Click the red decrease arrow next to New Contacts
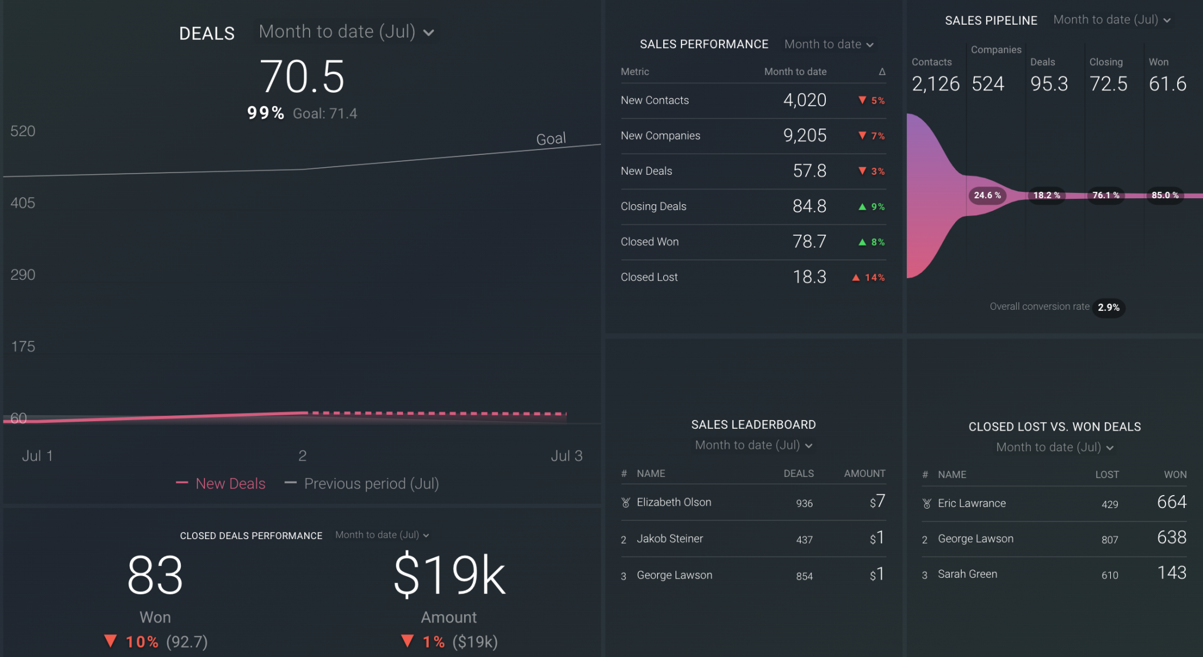 click(x=862, y=100)
